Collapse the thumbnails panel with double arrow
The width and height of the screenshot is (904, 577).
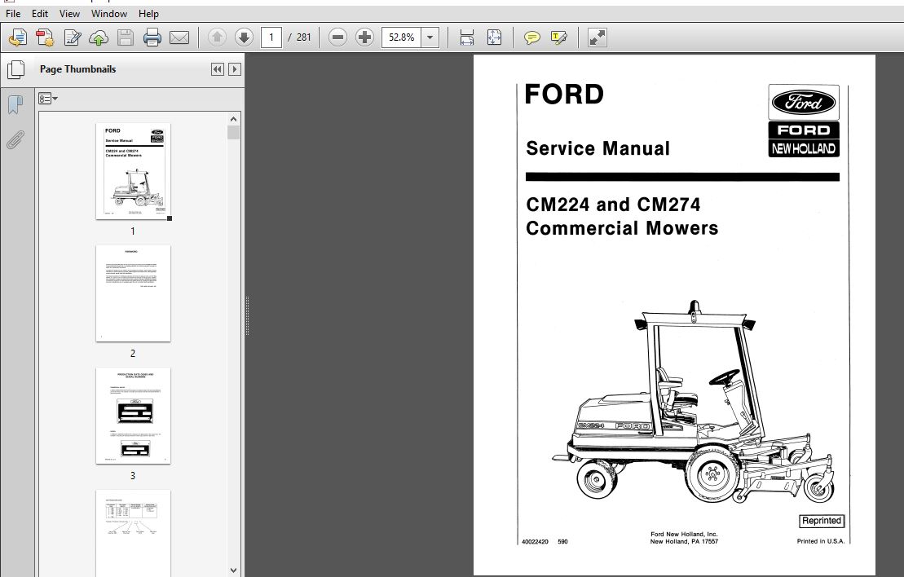(218, 69)
